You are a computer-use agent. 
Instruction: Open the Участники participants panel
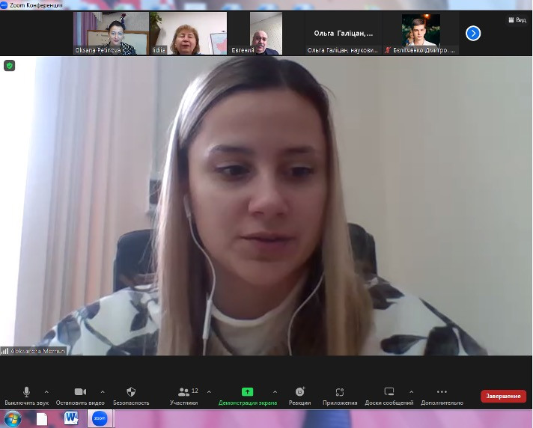pos(184,396)
